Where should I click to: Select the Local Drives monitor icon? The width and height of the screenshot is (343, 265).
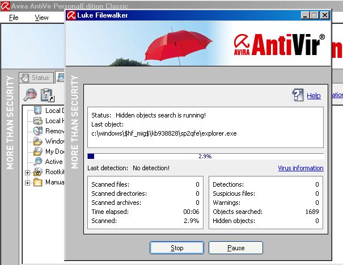[x=37, y=111]
